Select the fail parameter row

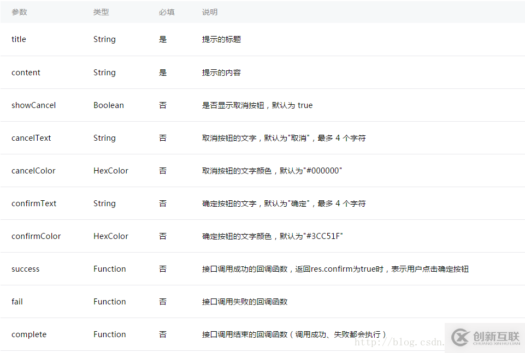[17, 301]
